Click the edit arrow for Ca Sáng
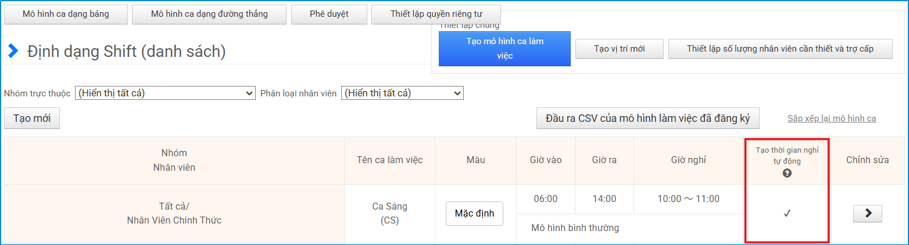This screenshot has height=245, width=909. (x=867, y=214)
